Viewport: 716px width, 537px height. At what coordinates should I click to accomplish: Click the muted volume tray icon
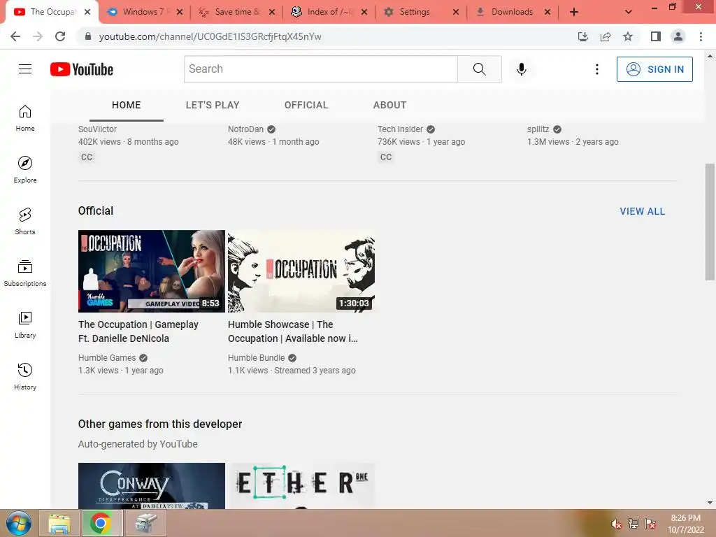(x=617, y=524)
